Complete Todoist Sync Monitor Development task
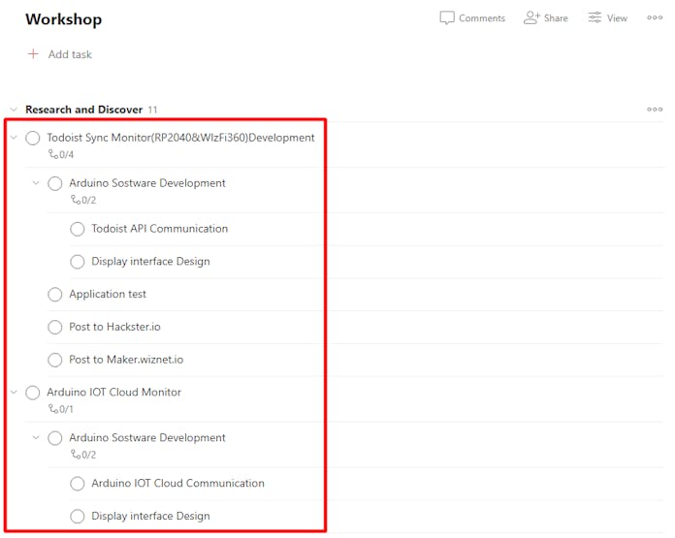Screen dimensions: 675x538 tap(33, 138)
